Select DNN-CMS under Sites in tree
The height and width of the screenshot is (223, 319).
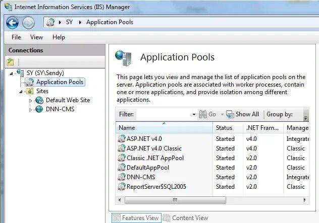pos(60,109)
